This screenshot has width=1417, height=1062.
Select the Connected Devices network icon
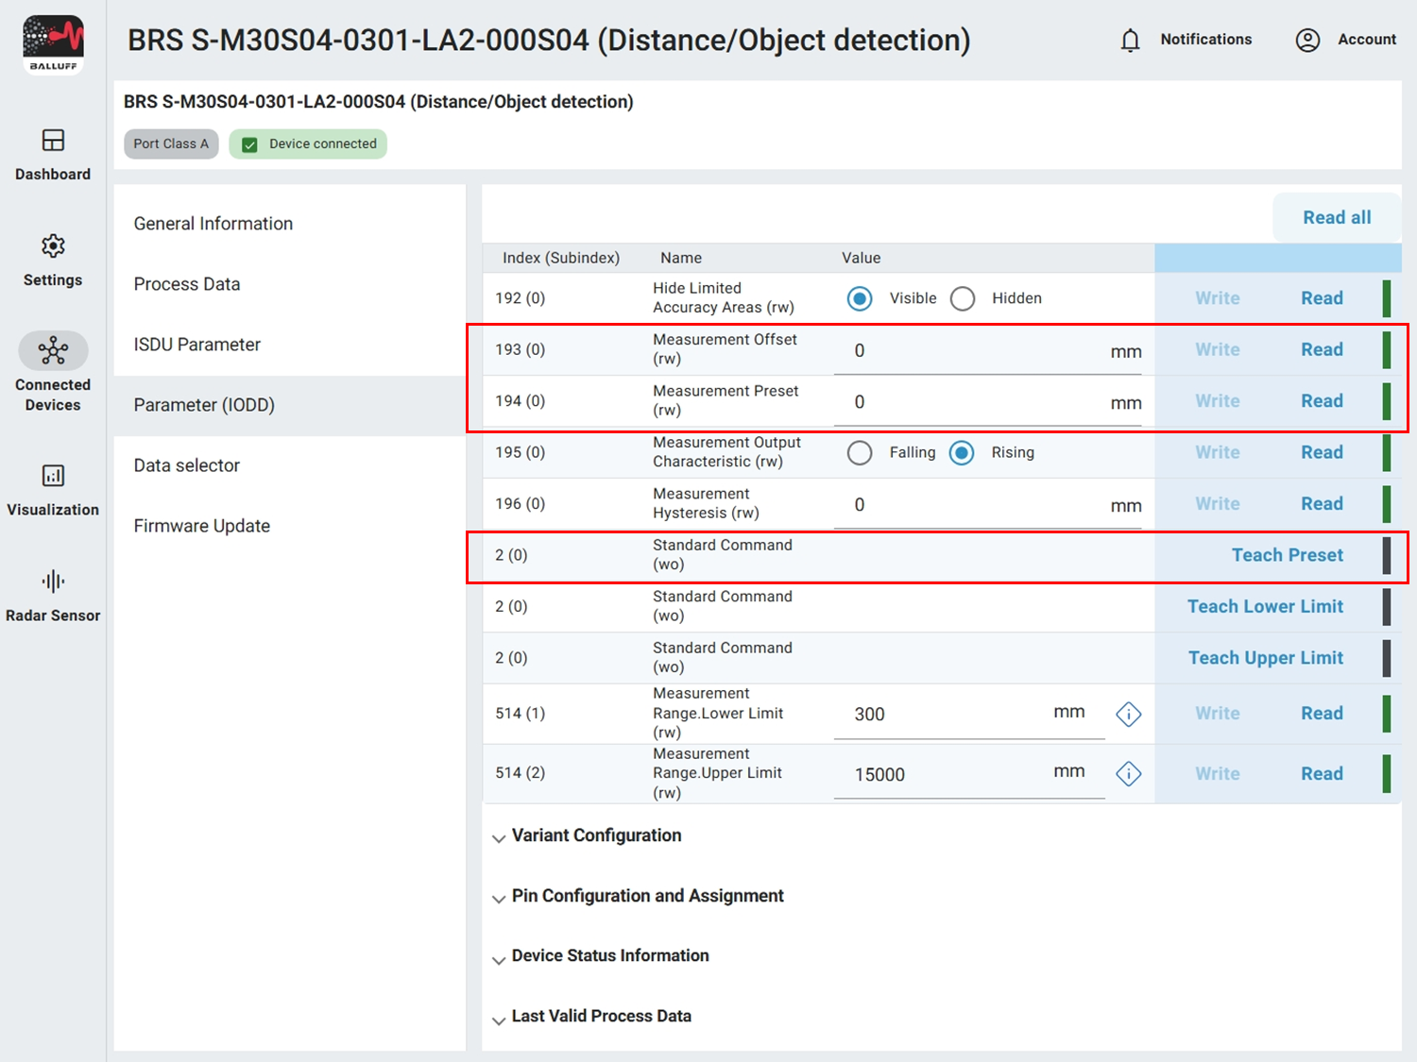point(53,351)
